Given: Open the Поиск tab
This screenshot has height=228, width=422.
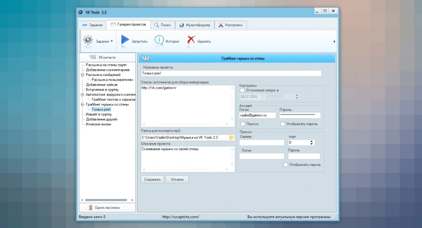Looking at the screenshot, I should 163,25.
